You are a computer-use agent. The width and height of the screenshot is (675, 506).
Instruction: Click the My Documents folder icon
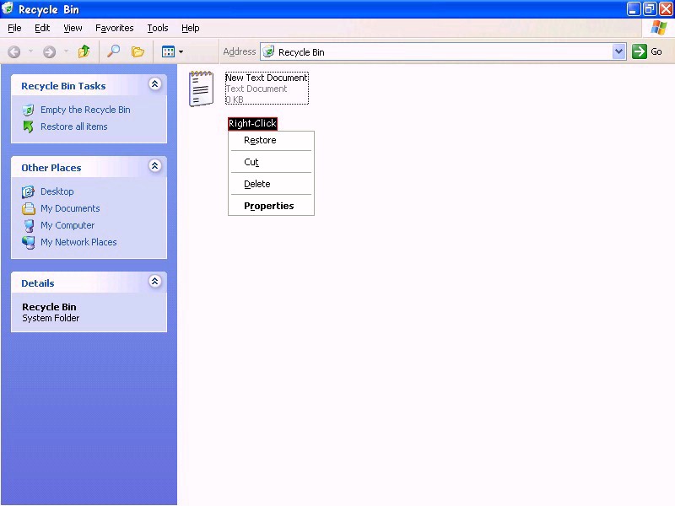pos(29,208)
